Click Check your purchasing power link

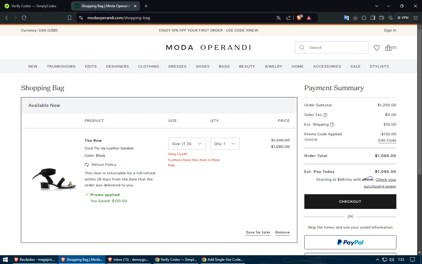[x=380, y=183]
